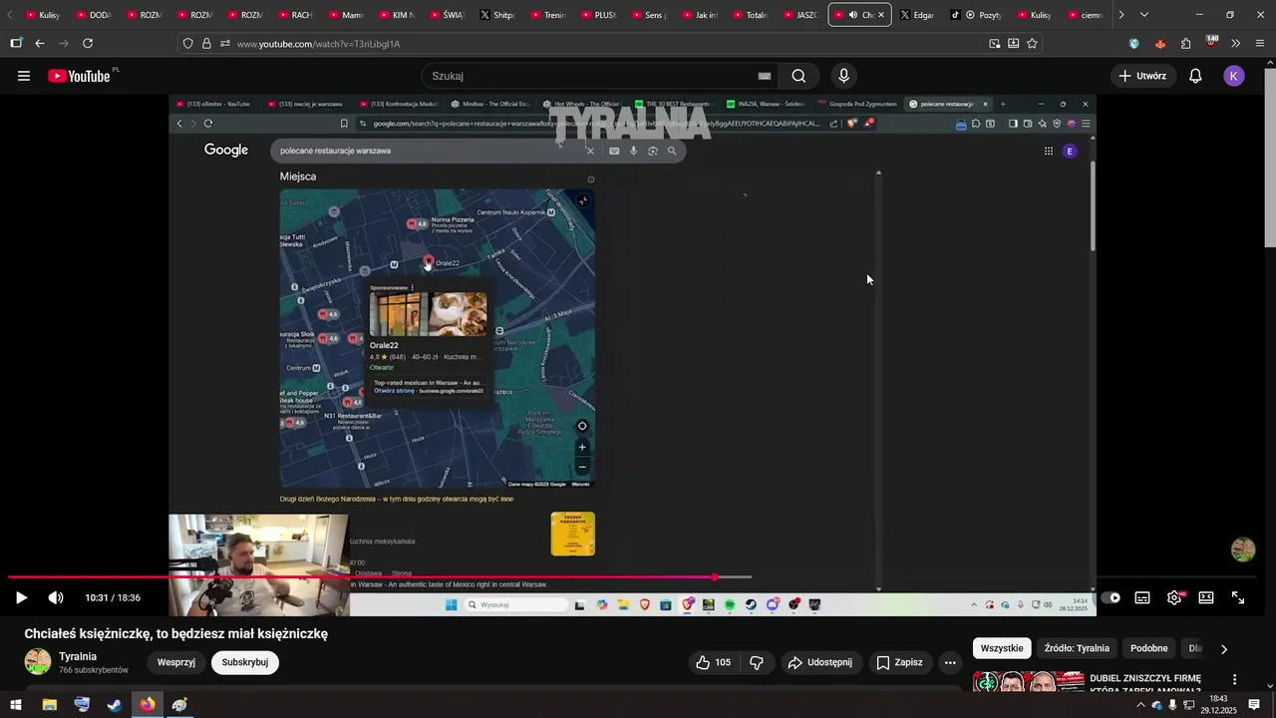Open File Explorer from taskbar
This screenshot has width=1276, height=718.
point(49,705)
